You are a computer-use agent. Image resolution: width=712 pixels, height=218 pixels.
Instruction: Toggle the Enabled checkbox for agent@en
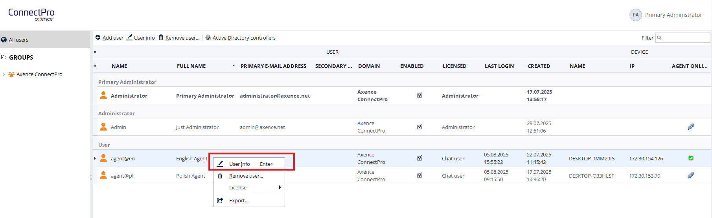[x=419, y=158]
